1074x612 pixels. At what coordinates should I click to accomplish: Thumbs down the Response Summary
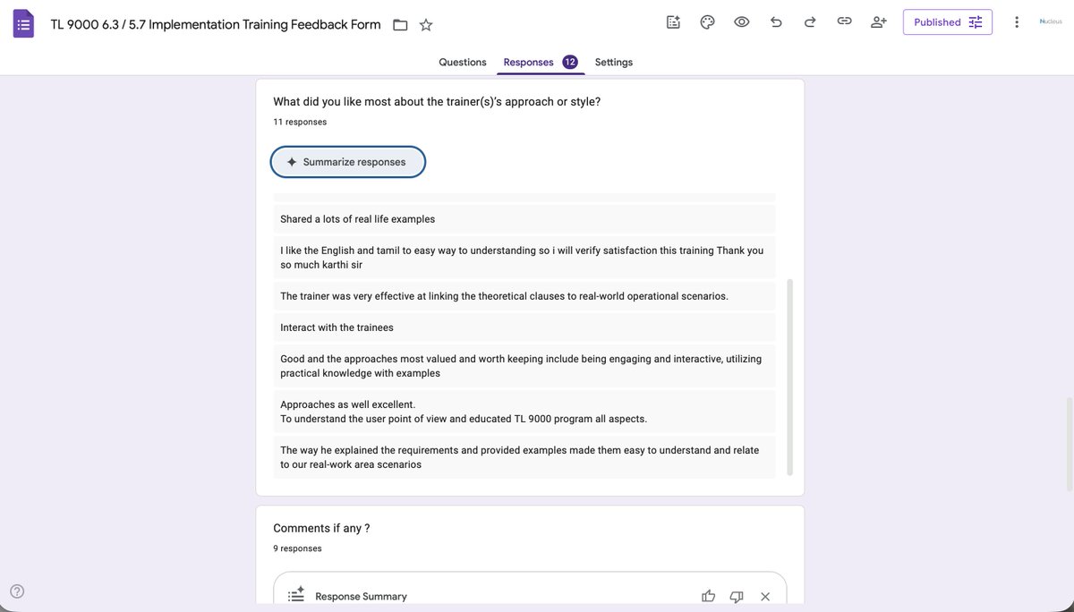[737, 596]
